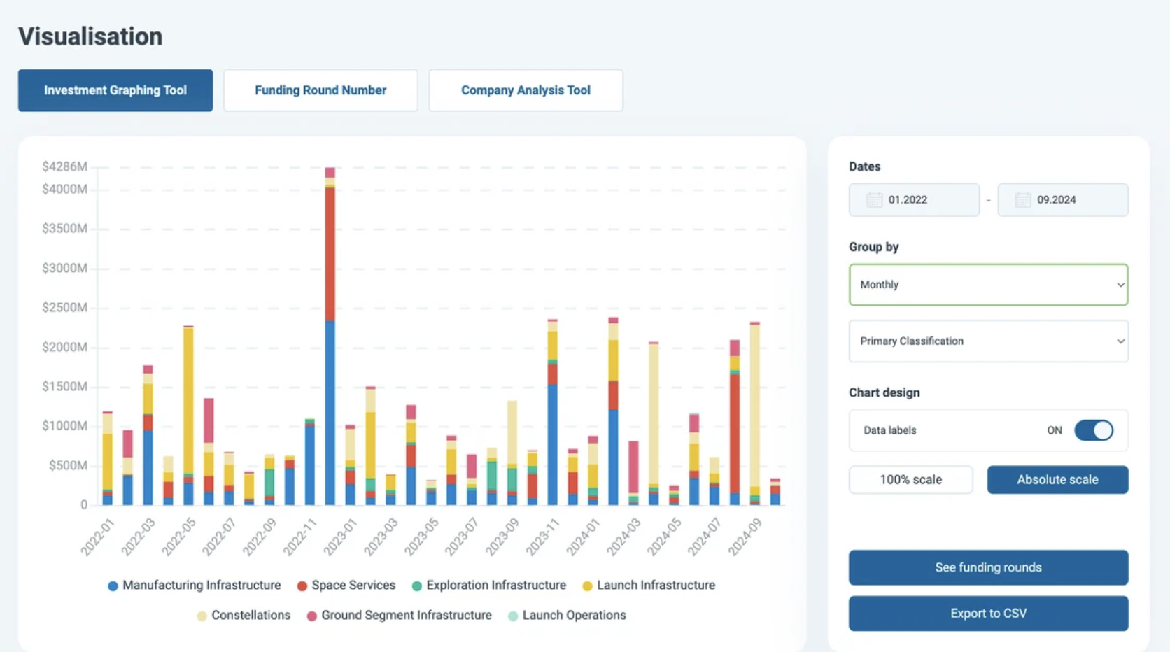Click Launch Operations legend marker
The image size is (1170, 652).
[x=513, y=616]
